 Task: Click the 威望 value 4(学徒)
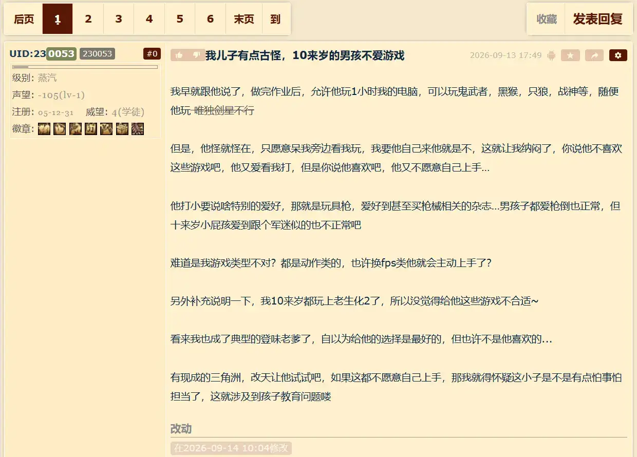[x=128, y=112]
